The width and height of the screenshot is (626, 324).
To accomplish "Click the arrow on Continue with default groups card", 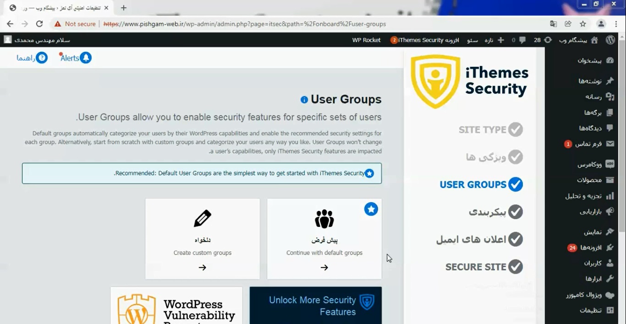I will click(x=324, y=268).
